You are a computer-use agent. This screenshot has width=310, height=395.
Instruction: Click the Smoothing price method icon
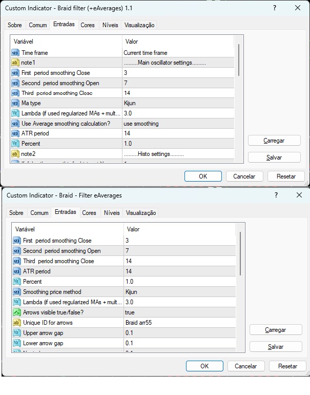point(16,292)
